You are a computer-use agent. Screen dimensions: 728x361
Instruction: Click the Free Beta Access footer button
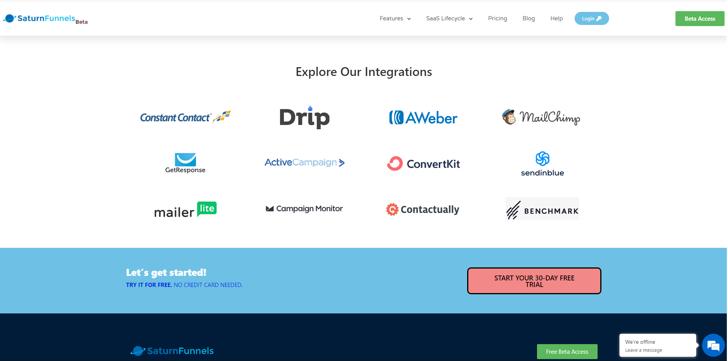click(x=567, y=352)
